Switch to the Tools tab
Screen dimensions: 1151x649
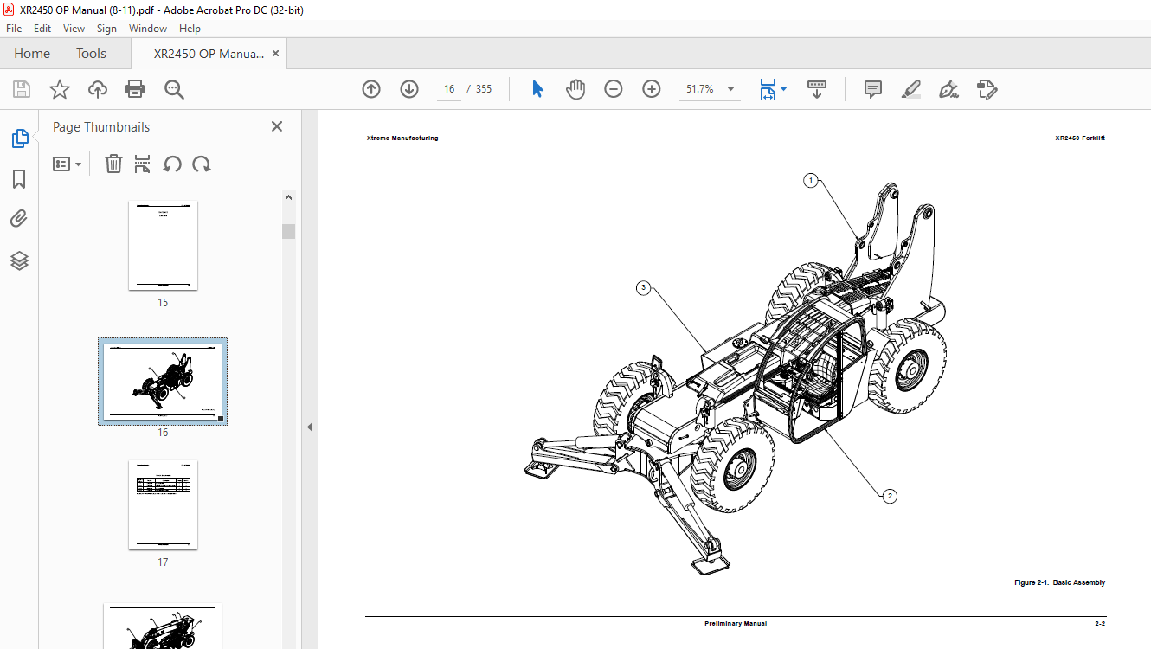point(91,54)
